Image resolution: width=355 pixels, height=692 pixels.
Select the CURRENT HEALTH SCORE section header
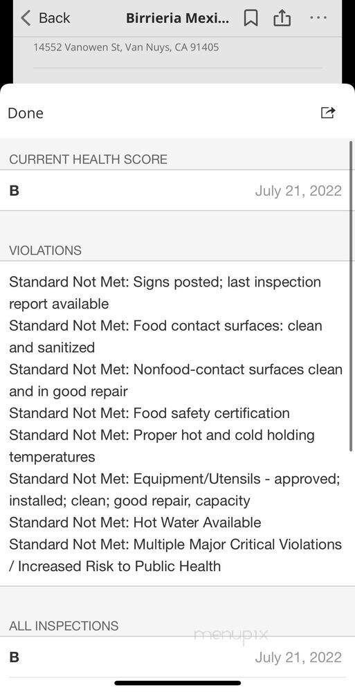89,159
